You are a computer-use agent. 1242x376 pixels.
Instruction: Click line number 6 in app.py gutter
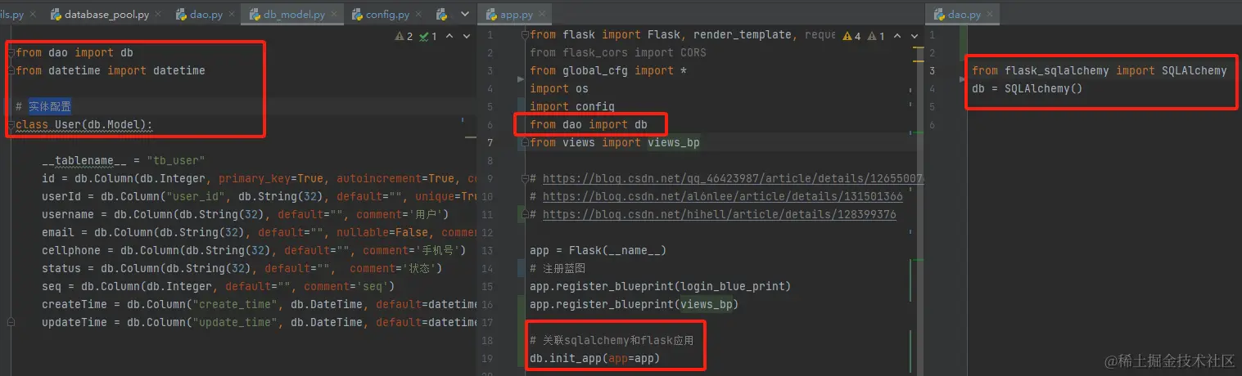tap(490, 124)
